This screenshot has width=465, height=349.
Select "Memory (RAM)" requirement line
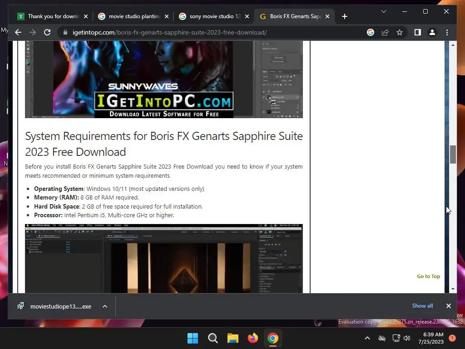click(x=86, y=197)
